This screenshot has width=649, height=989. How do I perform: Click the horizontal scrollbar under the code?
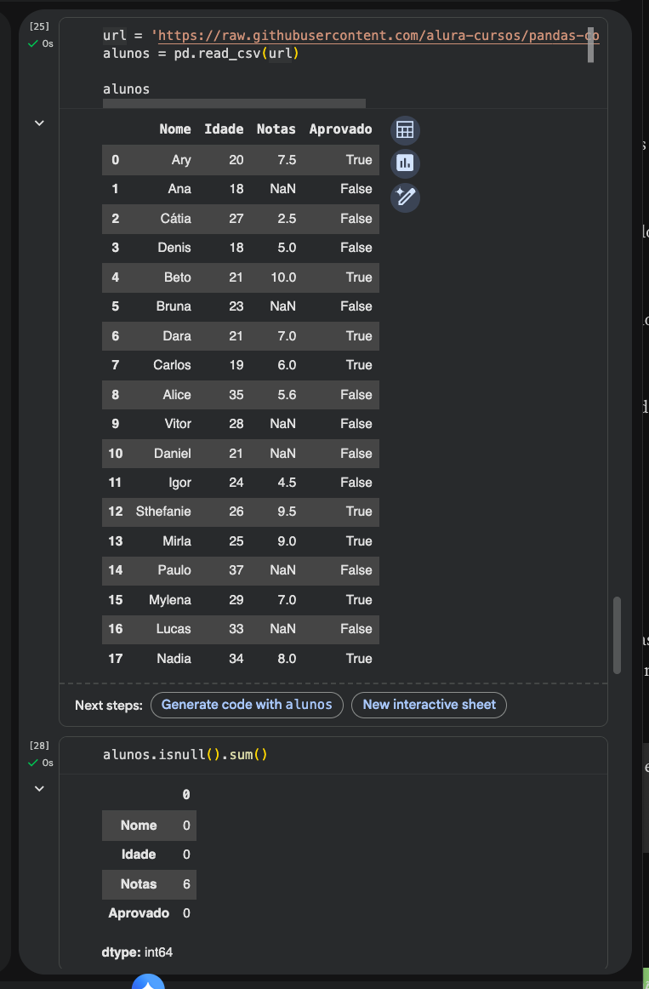[x=234, y=104]
